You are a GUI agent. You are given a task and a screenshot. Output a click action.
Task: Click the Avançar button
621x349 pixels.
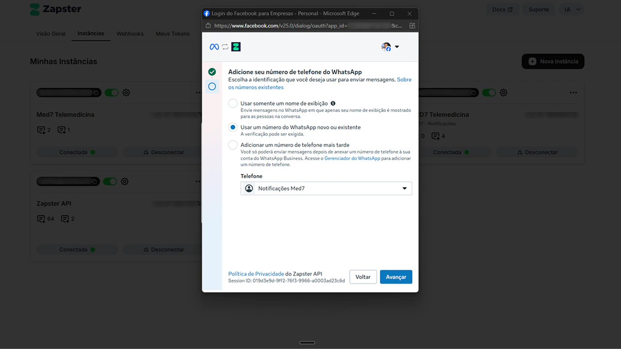point(396,277)
